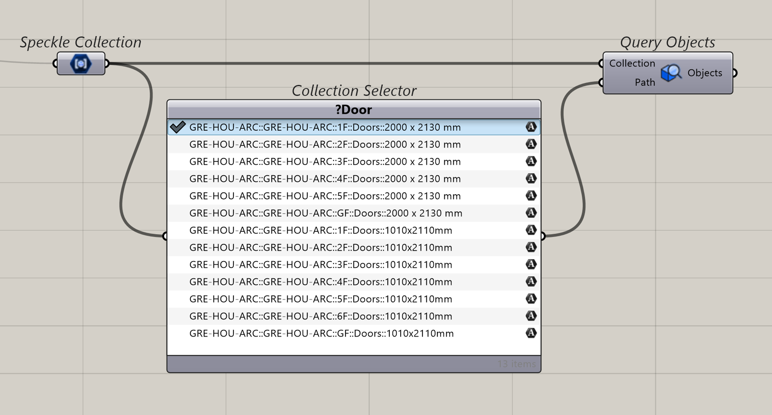Click the Speckle Collection input grip
Viewport: 772px width, 415px height.
pos(55,63)
